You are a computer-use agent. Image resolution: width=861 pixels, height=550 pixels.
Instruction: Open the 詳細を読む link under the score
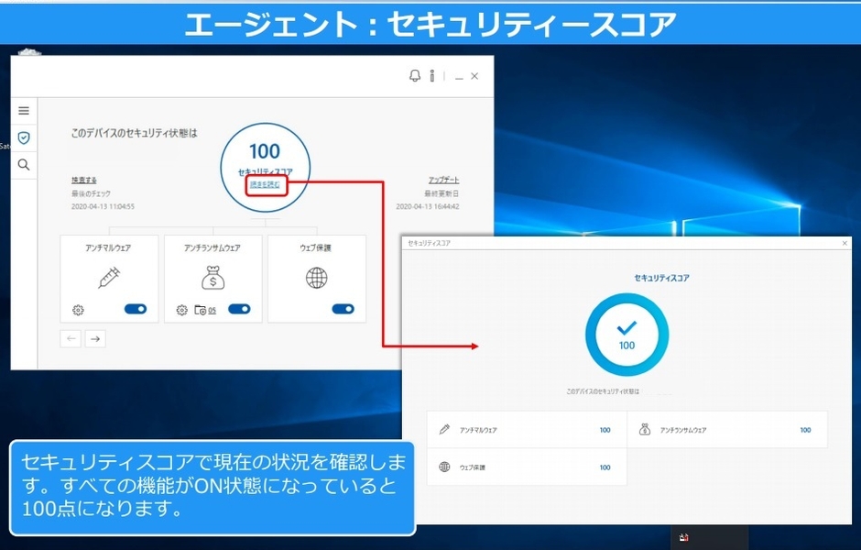[x=266, y=185]
